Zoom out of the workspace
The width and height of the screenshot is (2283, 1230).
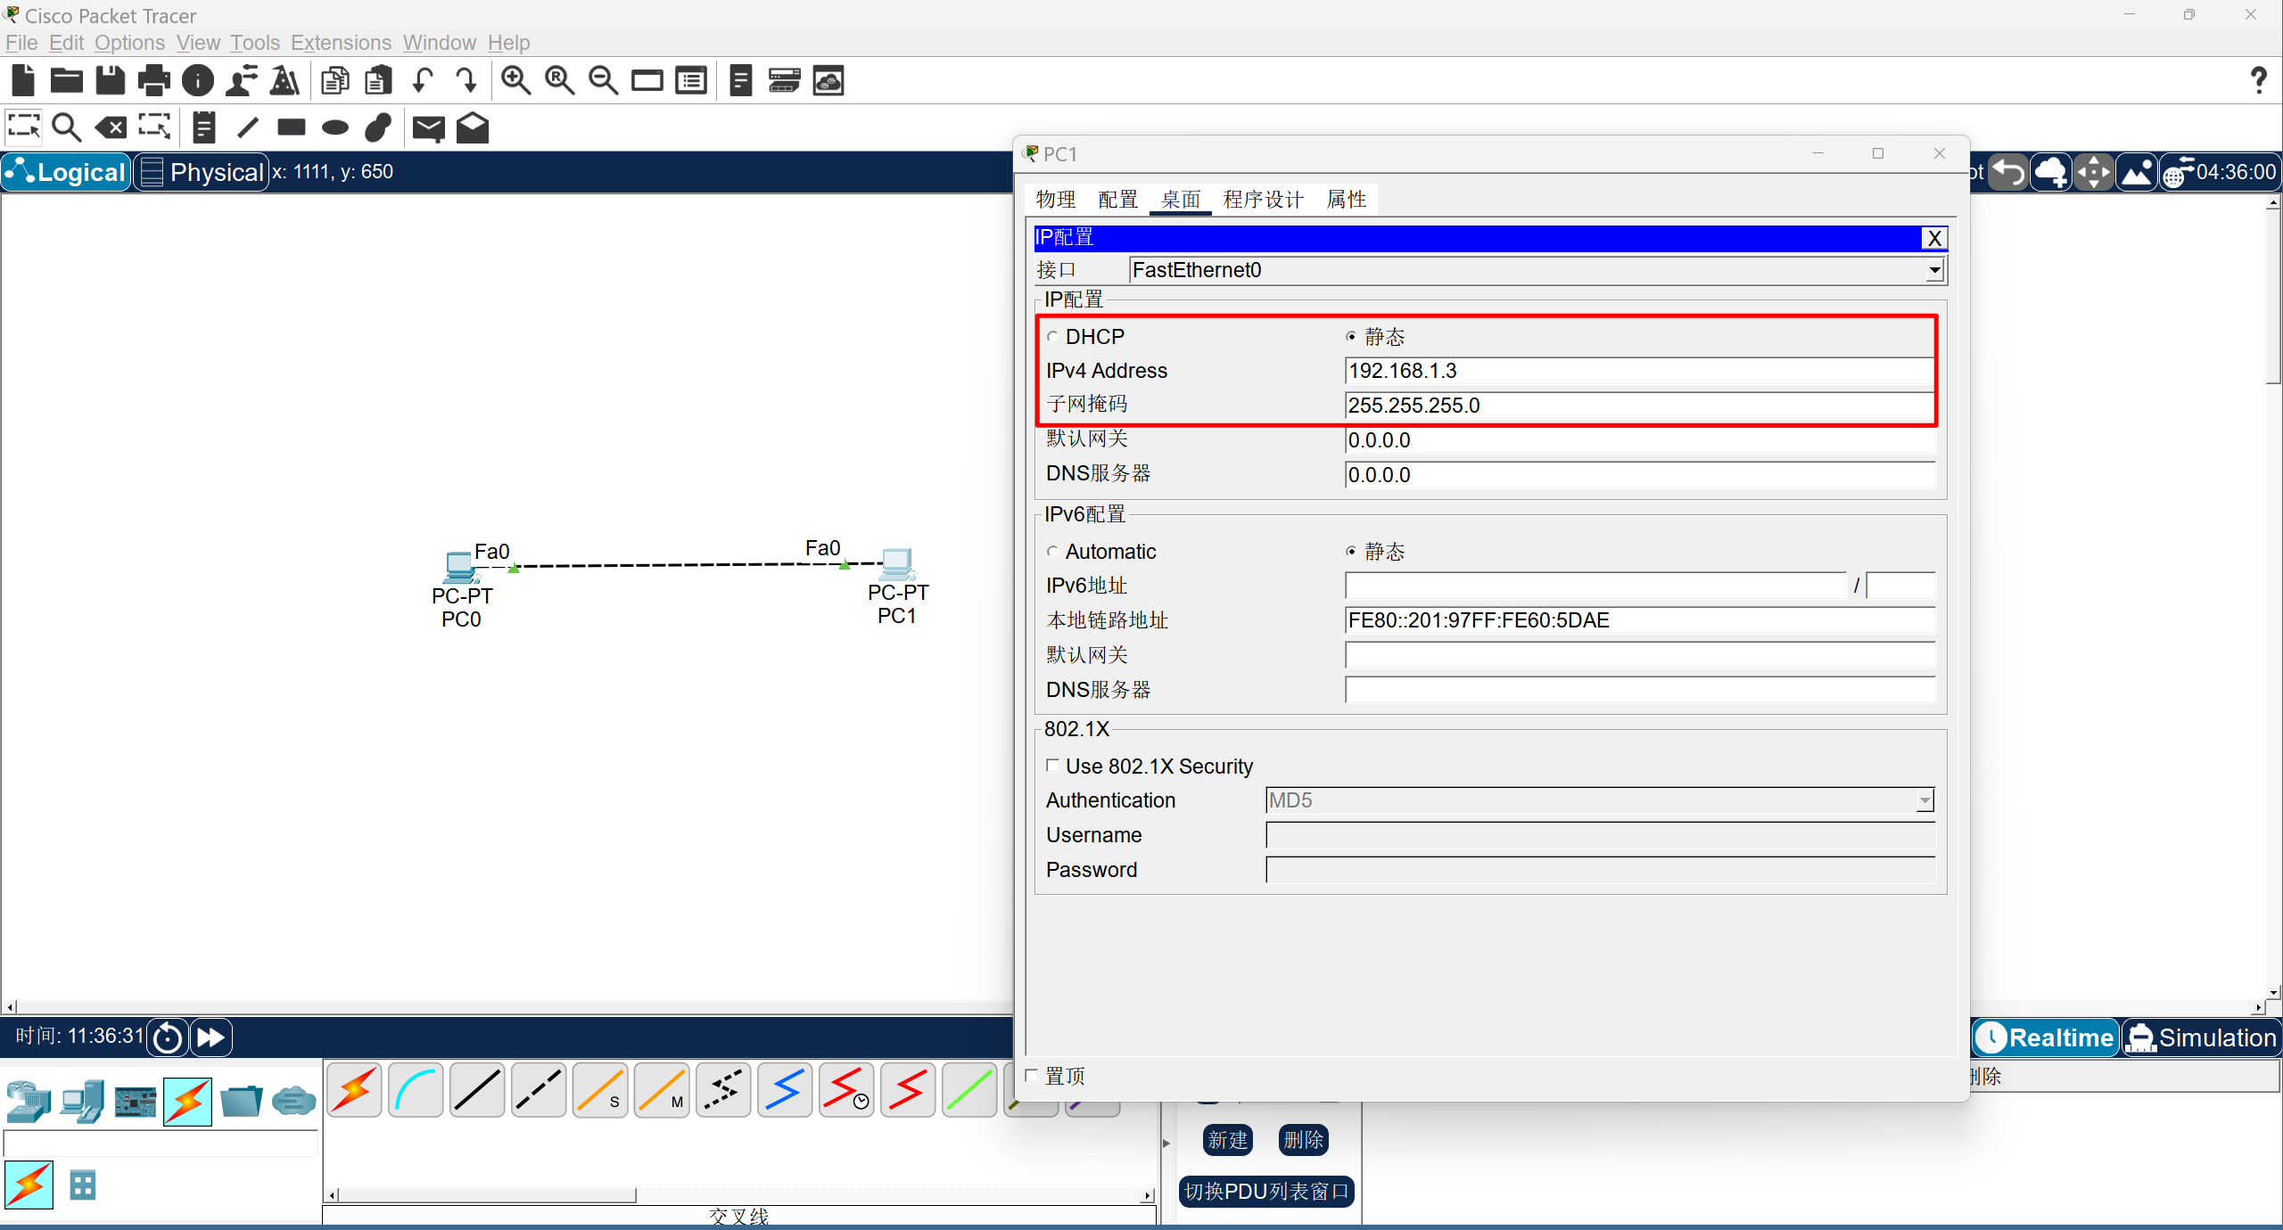[x=603, y=81]
